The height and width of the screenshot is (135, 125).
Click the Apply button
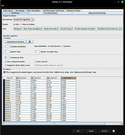click(x=91, y=131)
